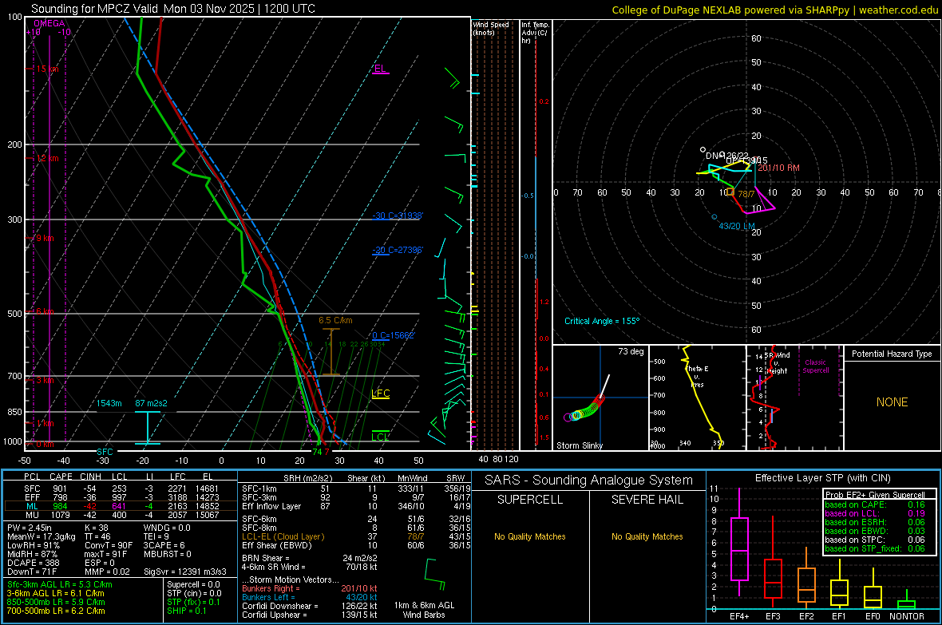The image size is (942, 625).
Task: Select the Theta-E v. Pres plot label
Action: click(x=698, y=377)
